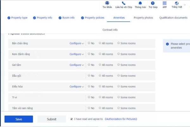Select Some rooms for Dầu gội
The image size is (190, 127).
point(118,75)
